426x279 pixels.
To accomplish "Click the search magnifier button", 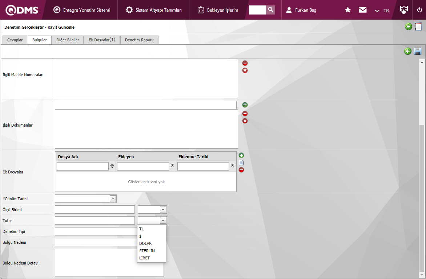I will [270, 10].
